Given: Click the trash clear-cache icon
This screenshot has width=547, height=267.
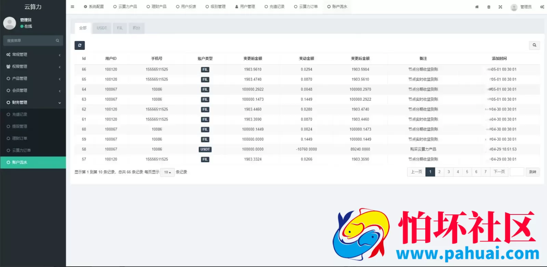Looking at the screenshot, I should [489, 7].
